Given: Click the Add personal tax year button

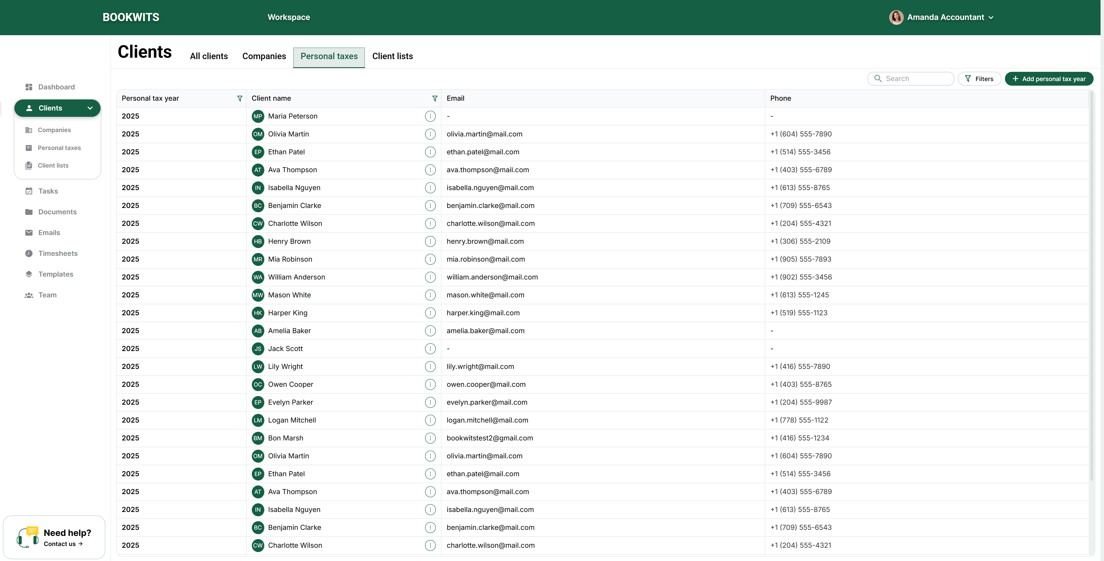Looking at the screenshot, I should click(x=1049, y=79).
